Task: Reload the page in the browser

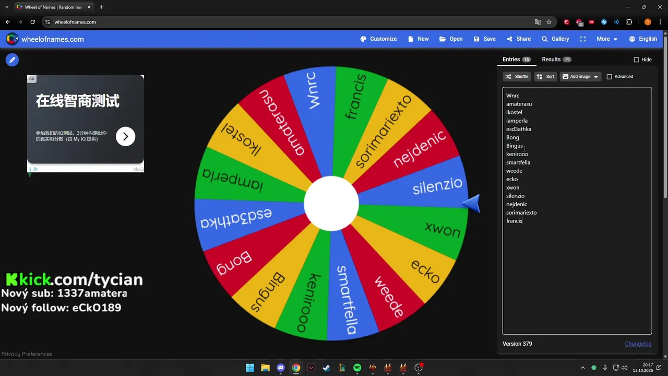Action: 32,22
